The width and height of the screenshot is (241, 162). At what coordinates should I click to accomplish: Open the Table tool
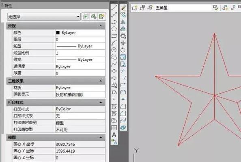coord(114,128)
